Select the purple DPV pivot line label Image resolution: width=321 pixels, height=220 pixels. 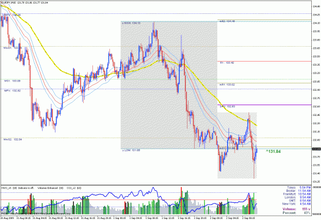click(x=228, y=107)
